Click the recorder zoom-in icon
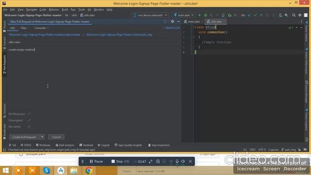Image resolution: width=311 pixels, height=175 pixels. tap(158, 161)
